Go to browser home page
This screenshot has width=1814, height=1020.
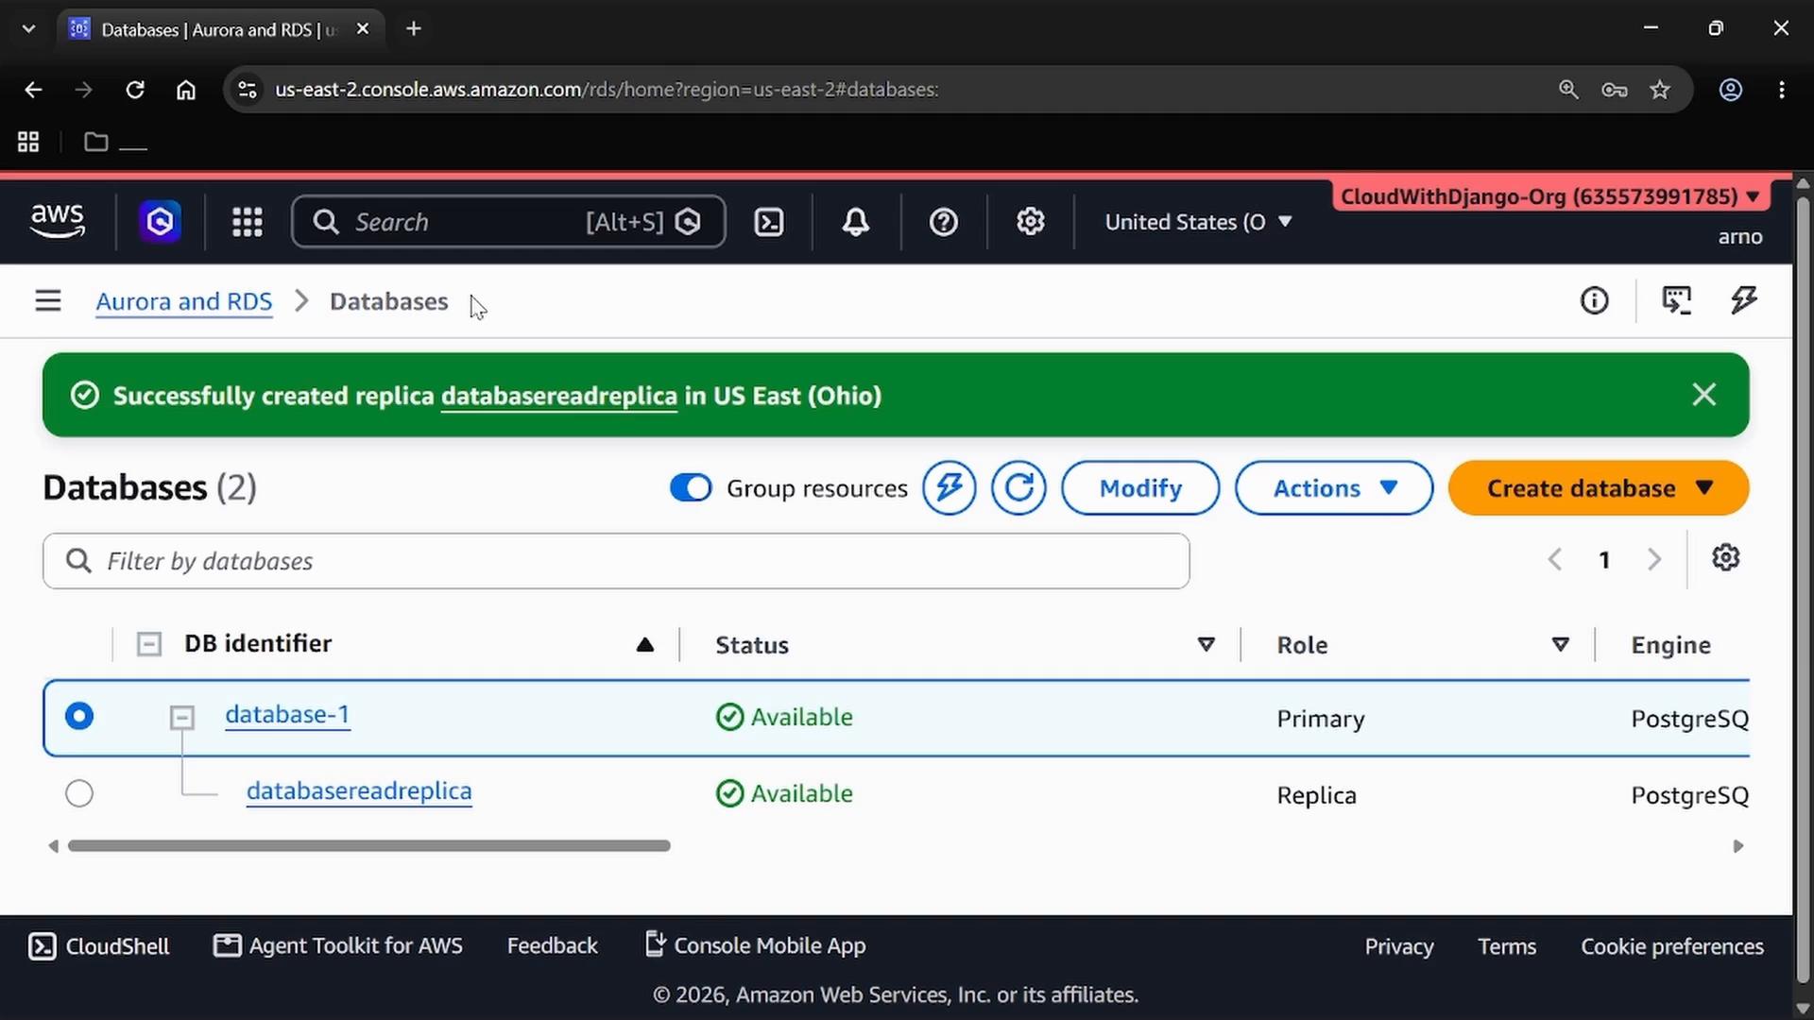pos(186,90)
